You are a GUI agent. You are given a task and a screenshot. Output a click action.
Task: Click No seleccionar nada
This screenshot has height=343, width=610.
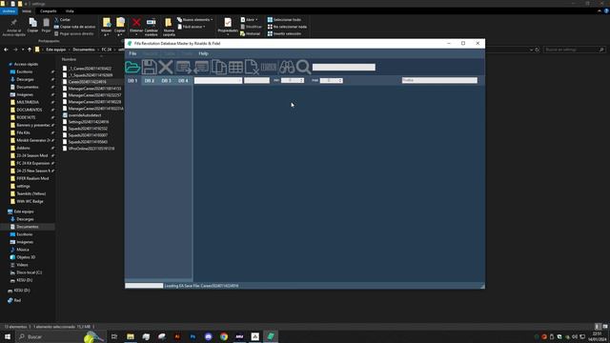(x=287, y=27)
